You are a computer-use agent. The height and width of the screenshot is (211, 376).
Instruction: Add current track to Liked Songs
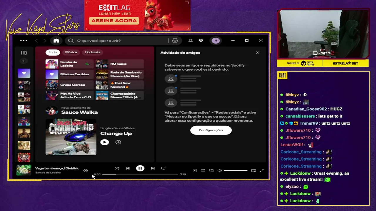(x=85, y=171)
